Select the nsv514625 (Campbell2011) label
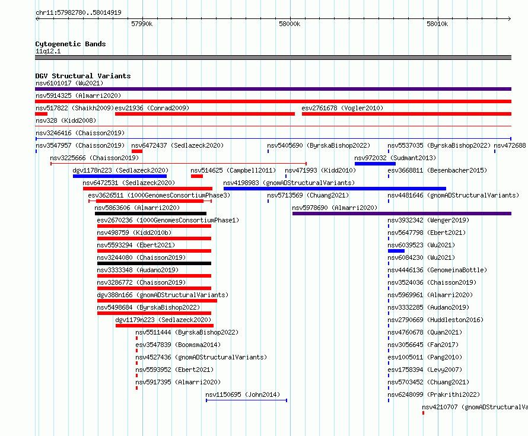Image resolution: width=528 pixels, height=436 pixels. point(233,170)
